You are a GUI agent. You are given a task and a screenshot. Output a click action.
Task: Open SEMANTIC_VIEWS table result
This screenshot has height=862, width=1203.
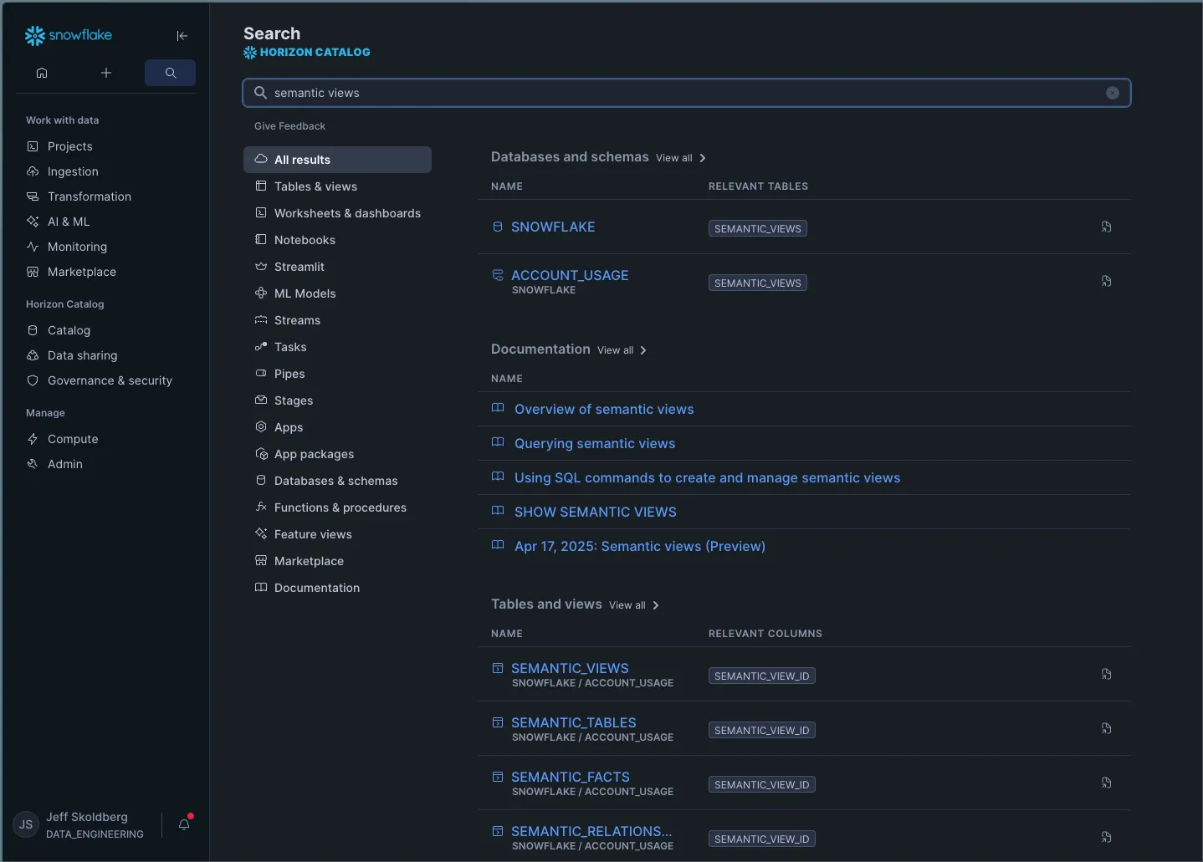(570, 668)
